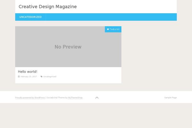Screen dimensions: 192x128
Task: Click the Featured label text
Action: (115, 29)
